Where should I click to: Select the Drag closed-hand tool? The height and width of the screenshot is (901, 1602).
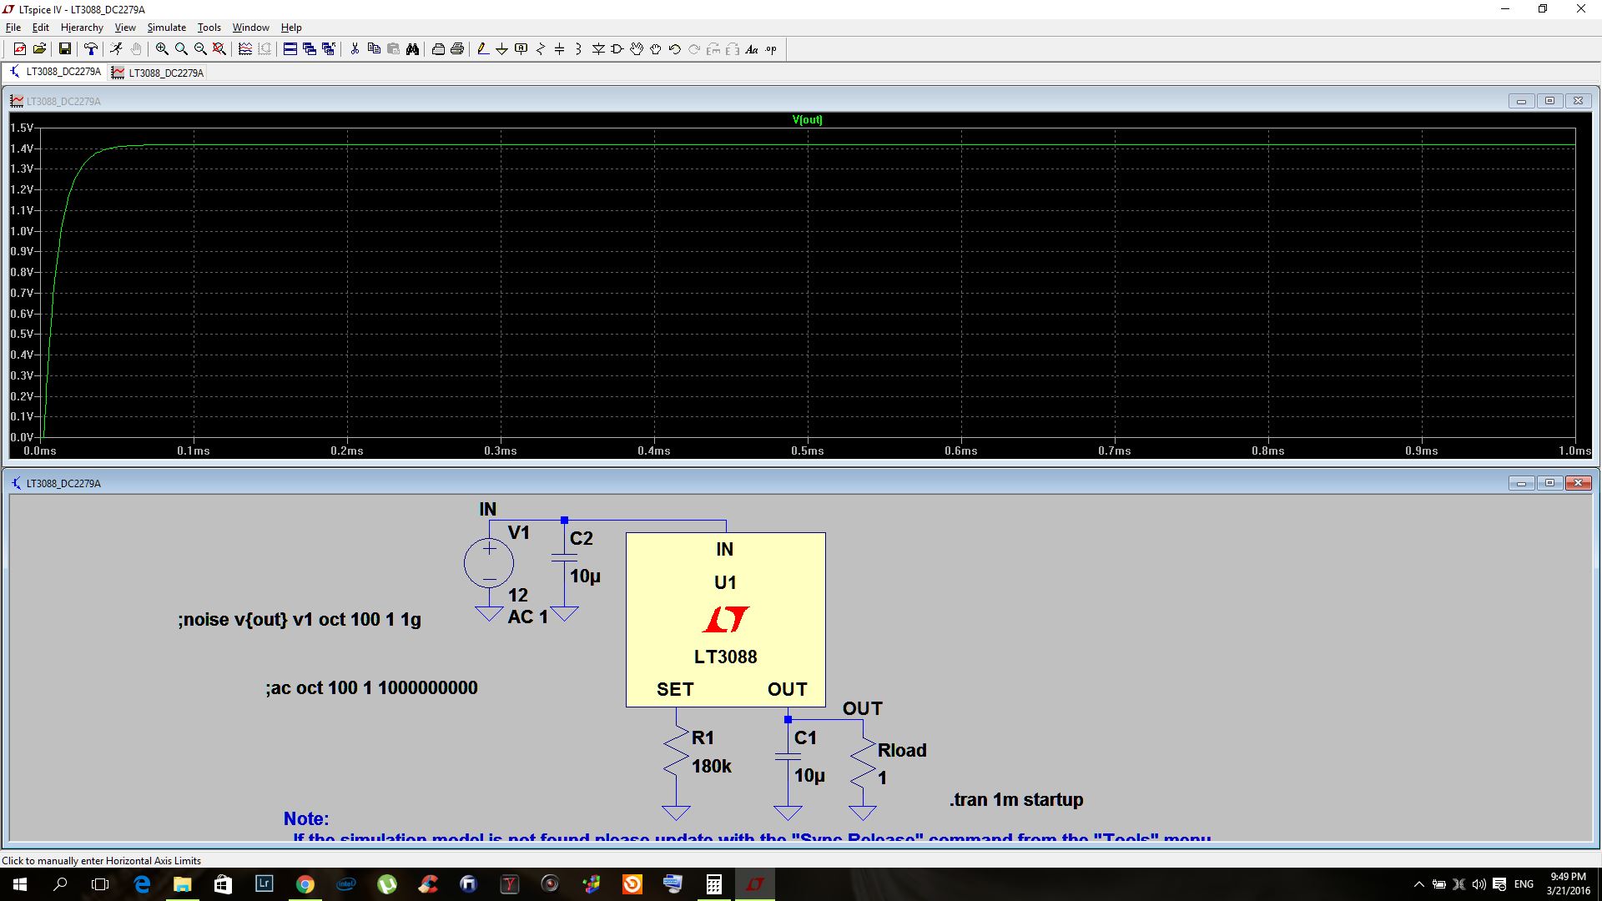tap(656, 49)
